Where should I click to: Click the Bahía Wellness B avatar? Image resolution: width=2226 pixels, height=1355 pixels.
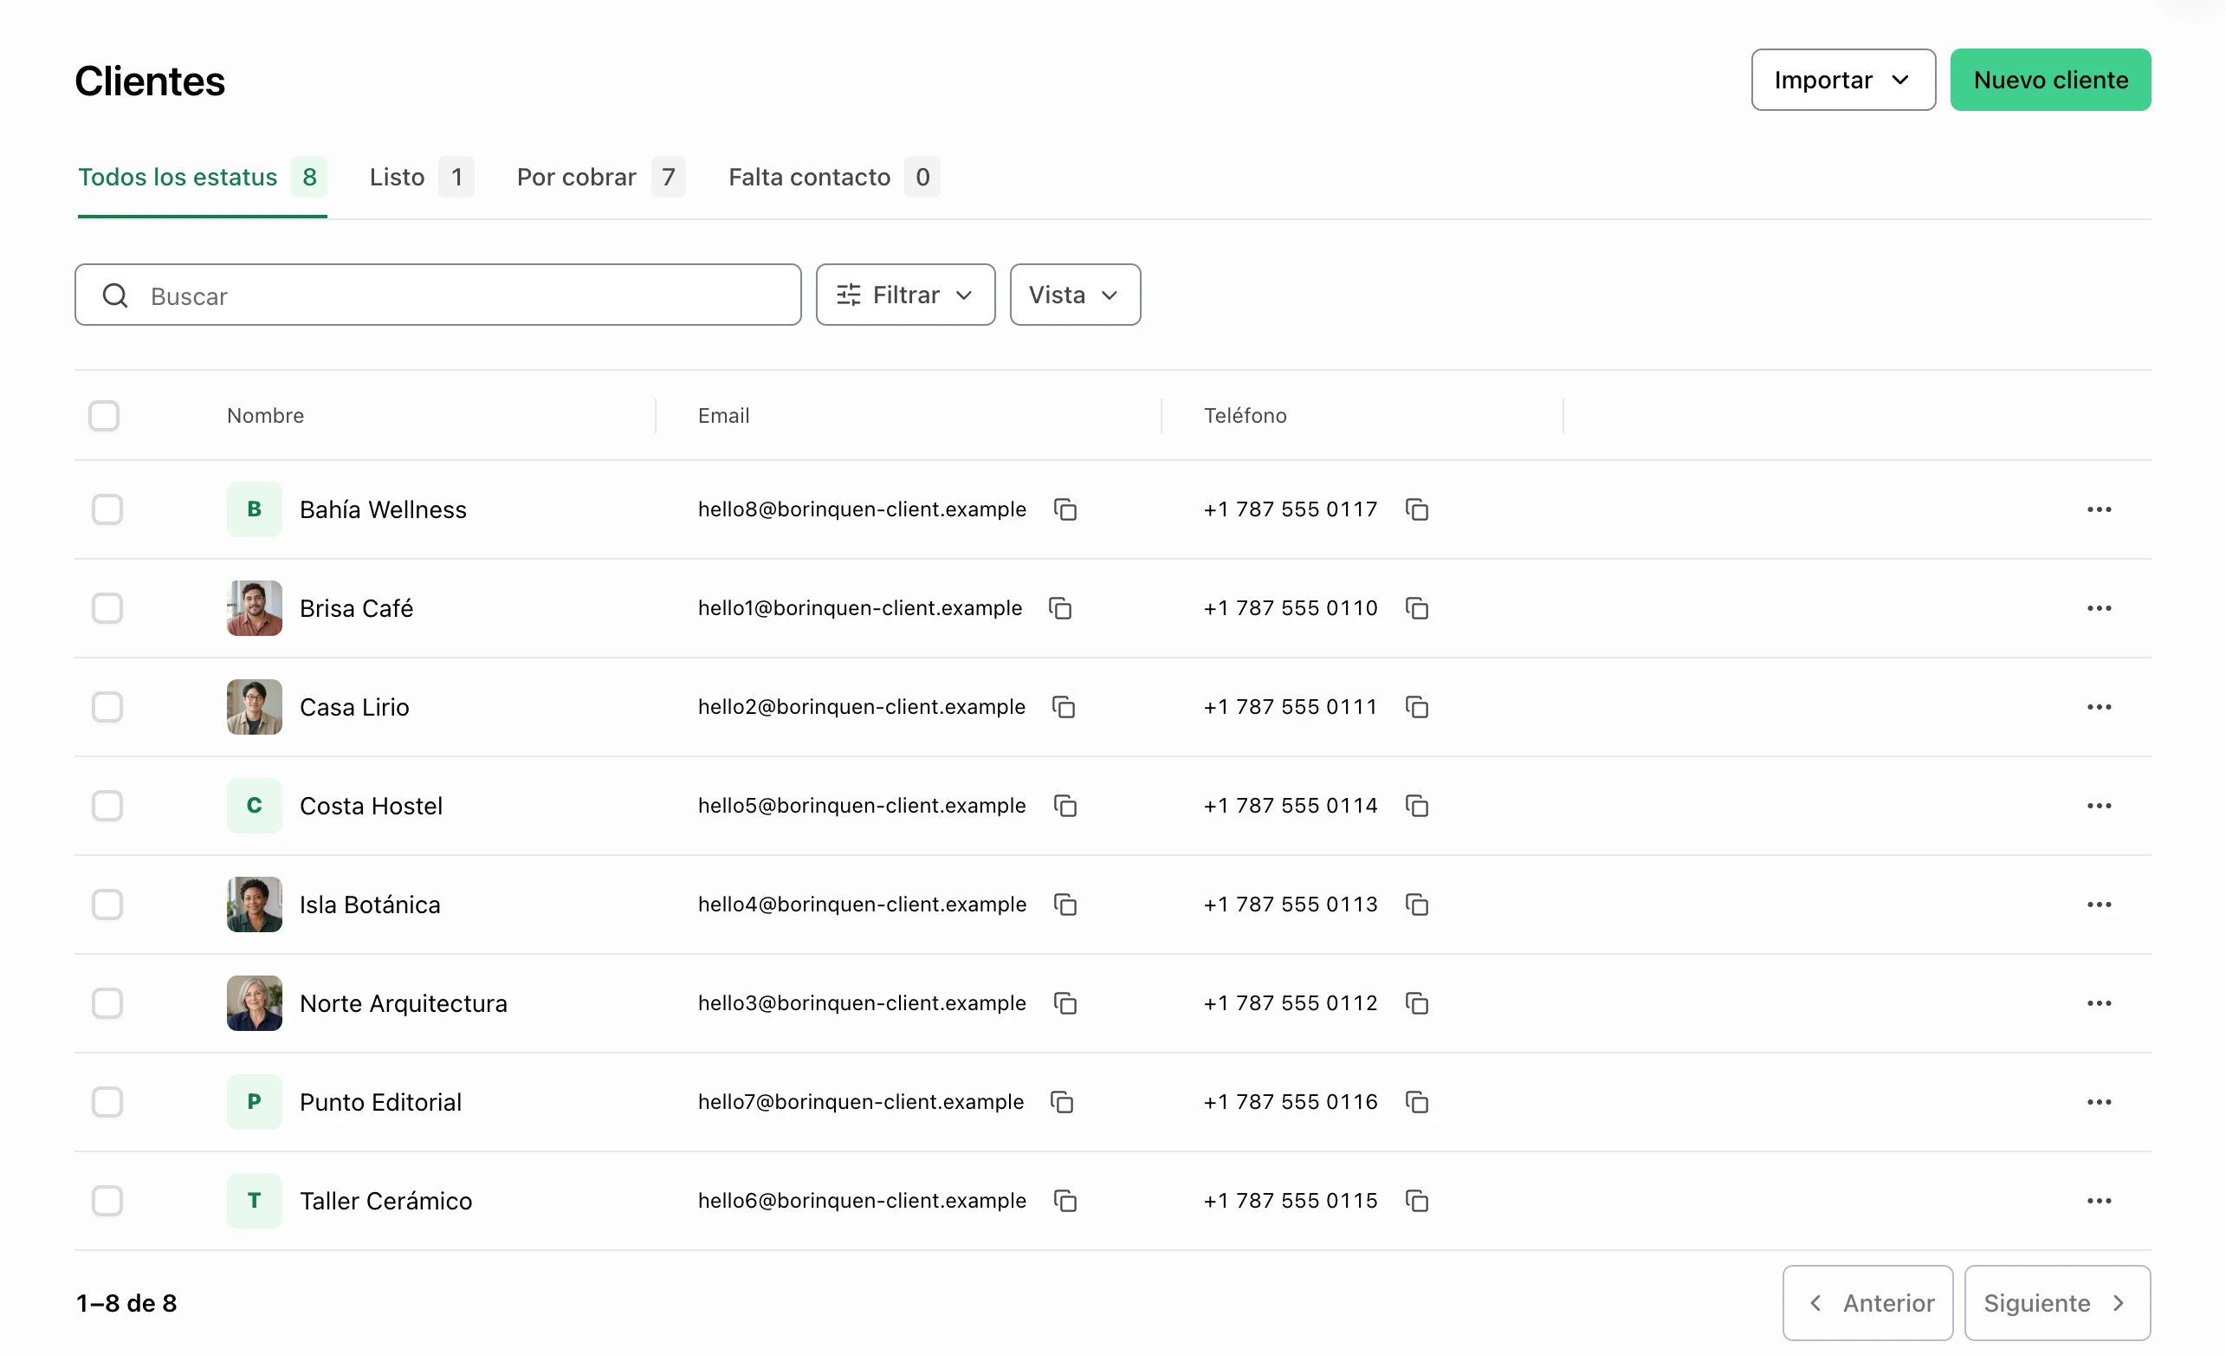pos(255,509)
